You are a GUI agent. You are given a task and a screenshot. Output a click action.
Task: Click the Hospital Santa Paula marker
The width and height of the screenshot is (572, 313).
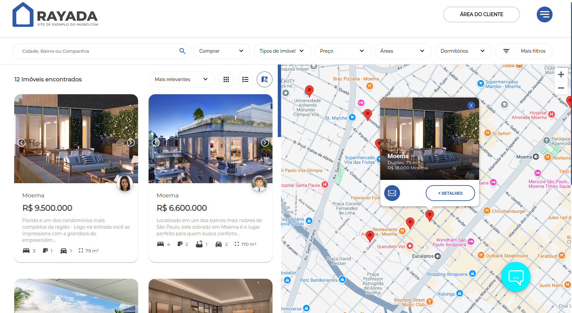coord(325,185)
